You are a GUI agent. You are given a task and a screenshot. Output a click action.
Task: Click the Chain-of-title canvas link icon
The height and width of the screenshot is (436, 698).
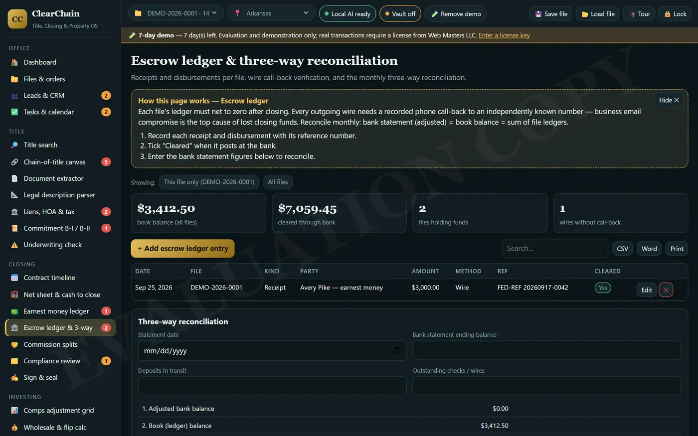[x=14, y=162]
